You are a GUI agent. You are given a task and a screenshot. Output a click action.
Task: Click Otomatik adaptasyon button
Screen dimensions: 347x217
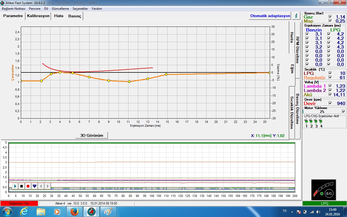(270, 16)
